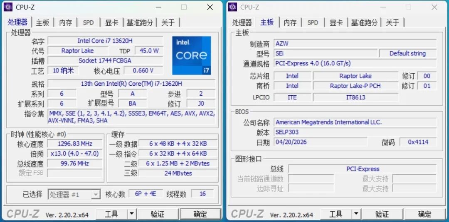Close the right CPU-Z window

click(434, 7)
